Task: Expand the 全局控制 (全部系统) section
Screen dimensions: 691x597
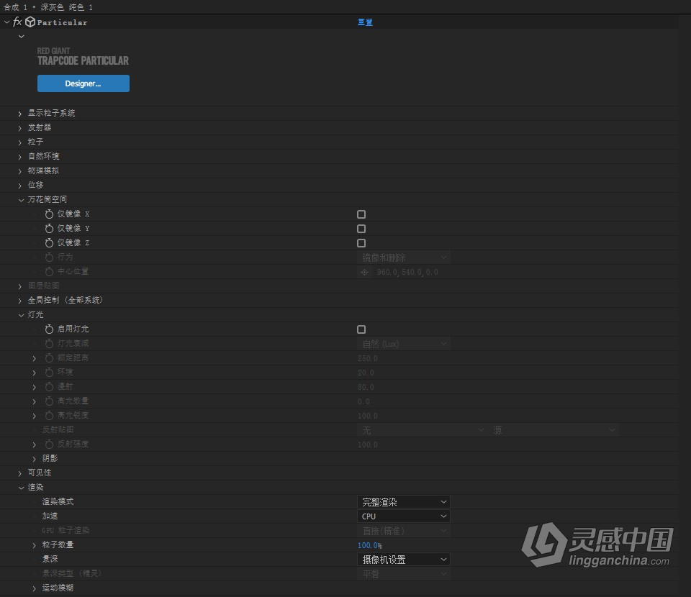Action: (20, 301)
